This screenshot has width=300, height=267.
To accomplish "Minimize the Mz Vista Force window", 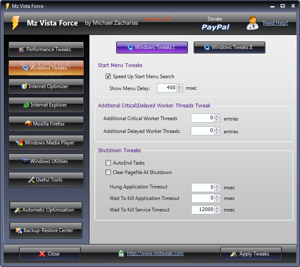I will (x=272, y=6).
